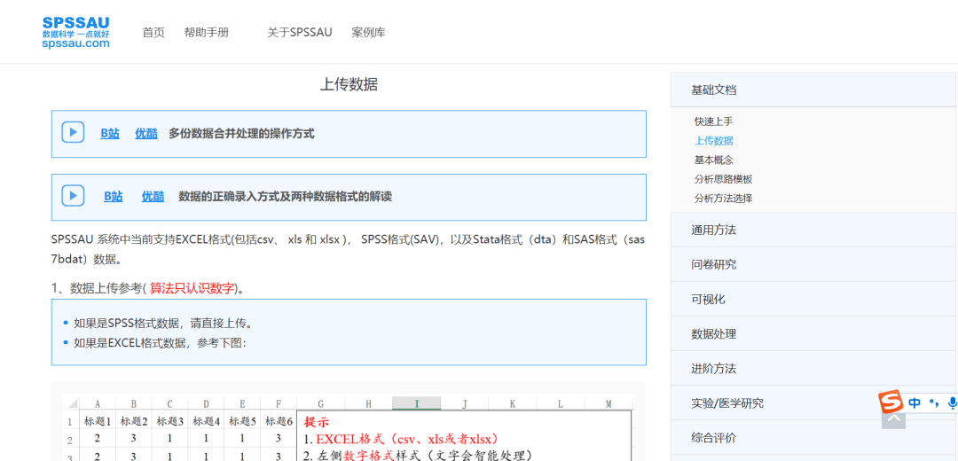Open 快速上手 in sidebar
Screen dimensions: 958x461
(713, 121)
